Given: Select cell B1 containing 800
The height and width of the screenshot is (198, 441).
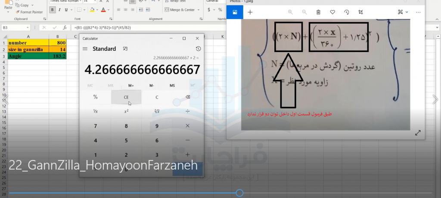Looking at the screenshot, I should click(57, 43).
